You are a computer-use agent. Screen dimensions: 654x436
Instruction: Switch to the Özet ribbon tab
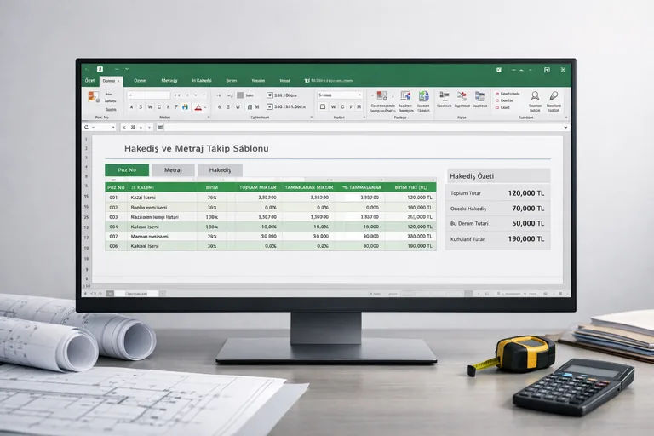tap(89, 81)
